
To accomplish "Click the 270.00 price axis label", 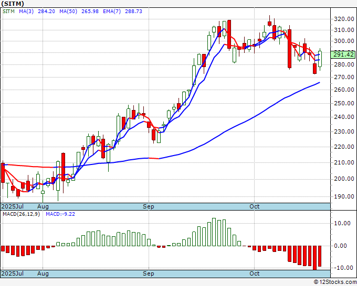I will [x=344, y=77].
